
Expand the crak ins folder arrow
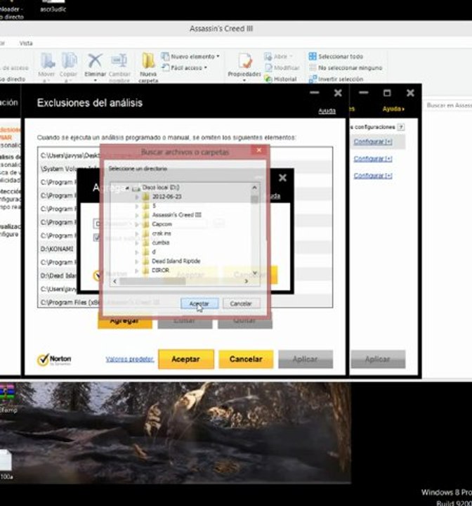[137, 233]
